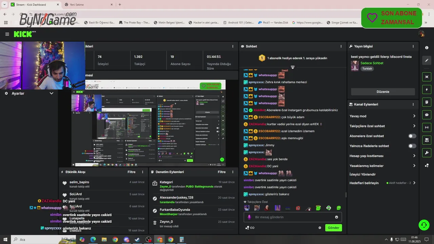Open emoji picker in message box

[x=337, y=217]
